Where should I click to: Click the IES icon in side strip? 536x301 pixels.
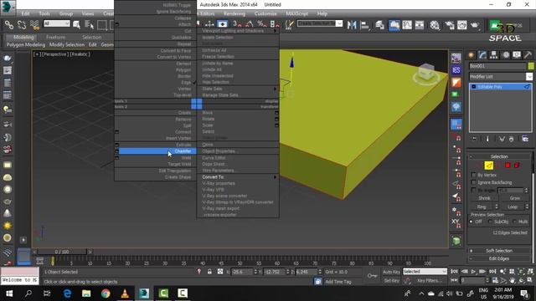(x=456, y=70)
